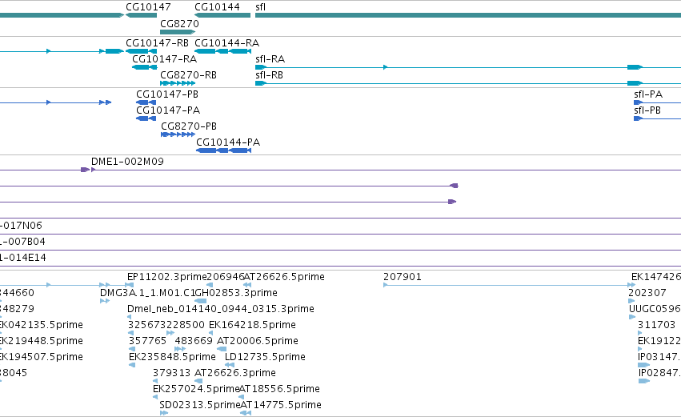Open the CG10147-PA protein label
The height and width of the screenshot is (417, 681).
(168, 110)
